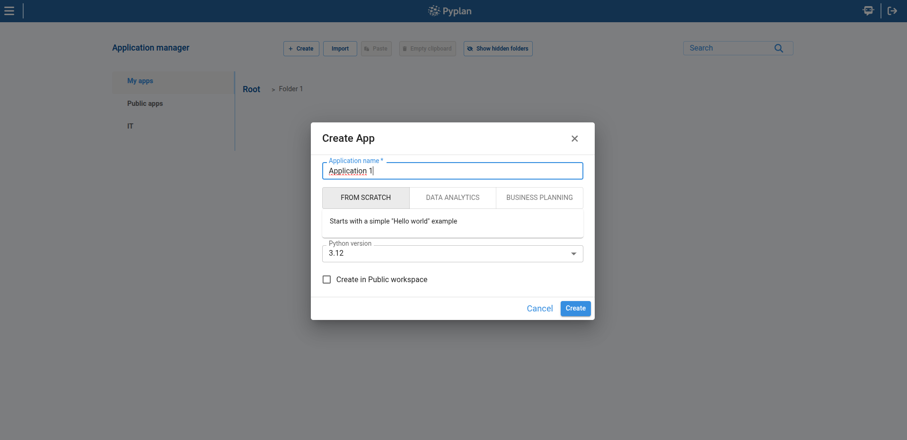The width and height of the screenshot is (907, 440).
Task: Open the navigation hamburger menu
Action: 9,10
